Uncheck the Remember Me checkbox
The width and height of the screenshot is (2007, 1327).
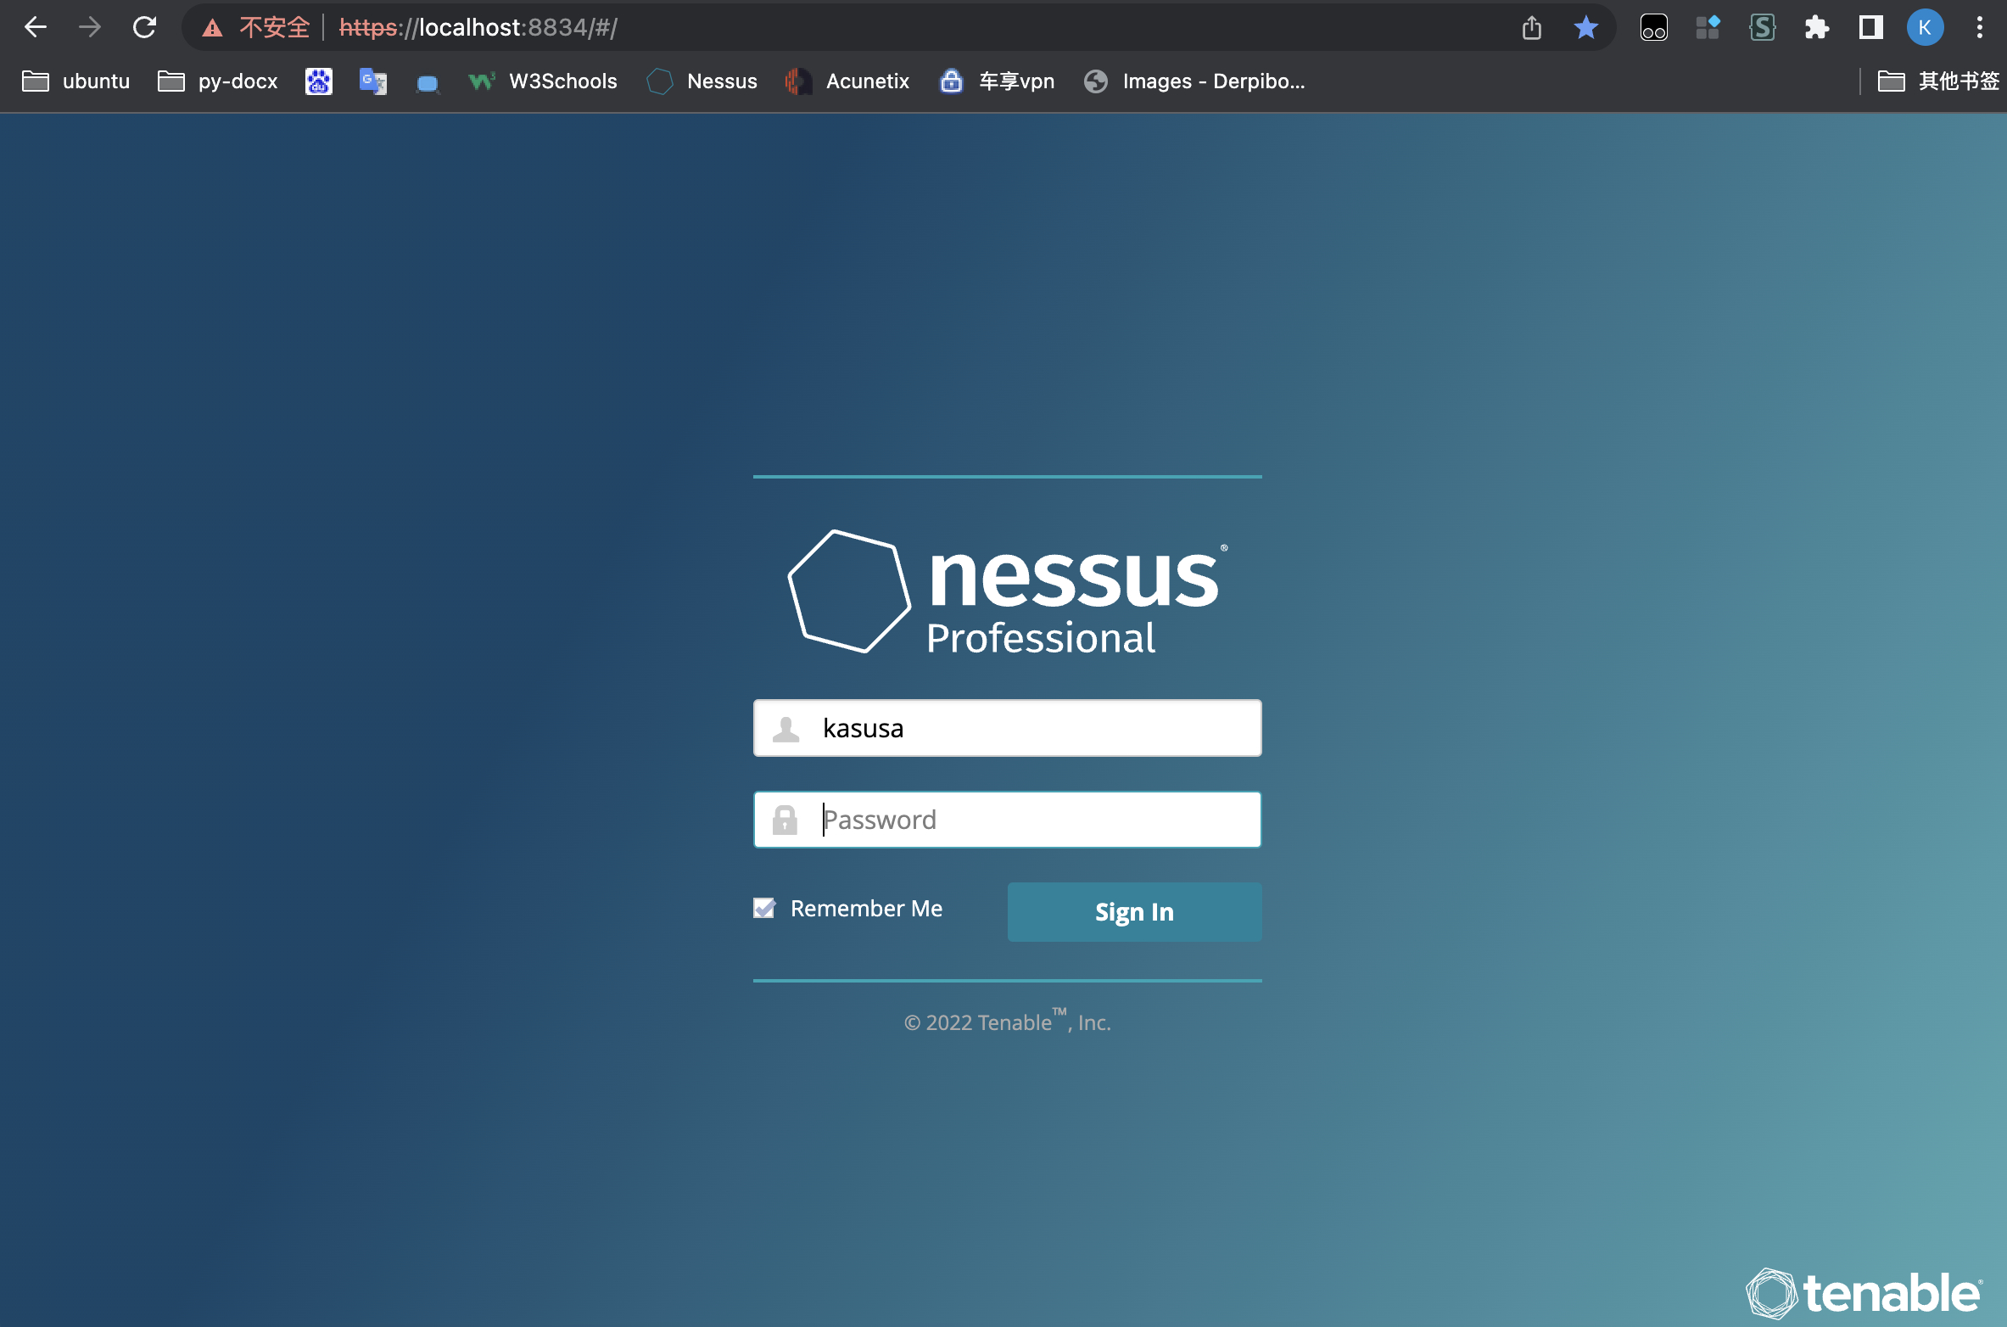[x=763, y=908]
